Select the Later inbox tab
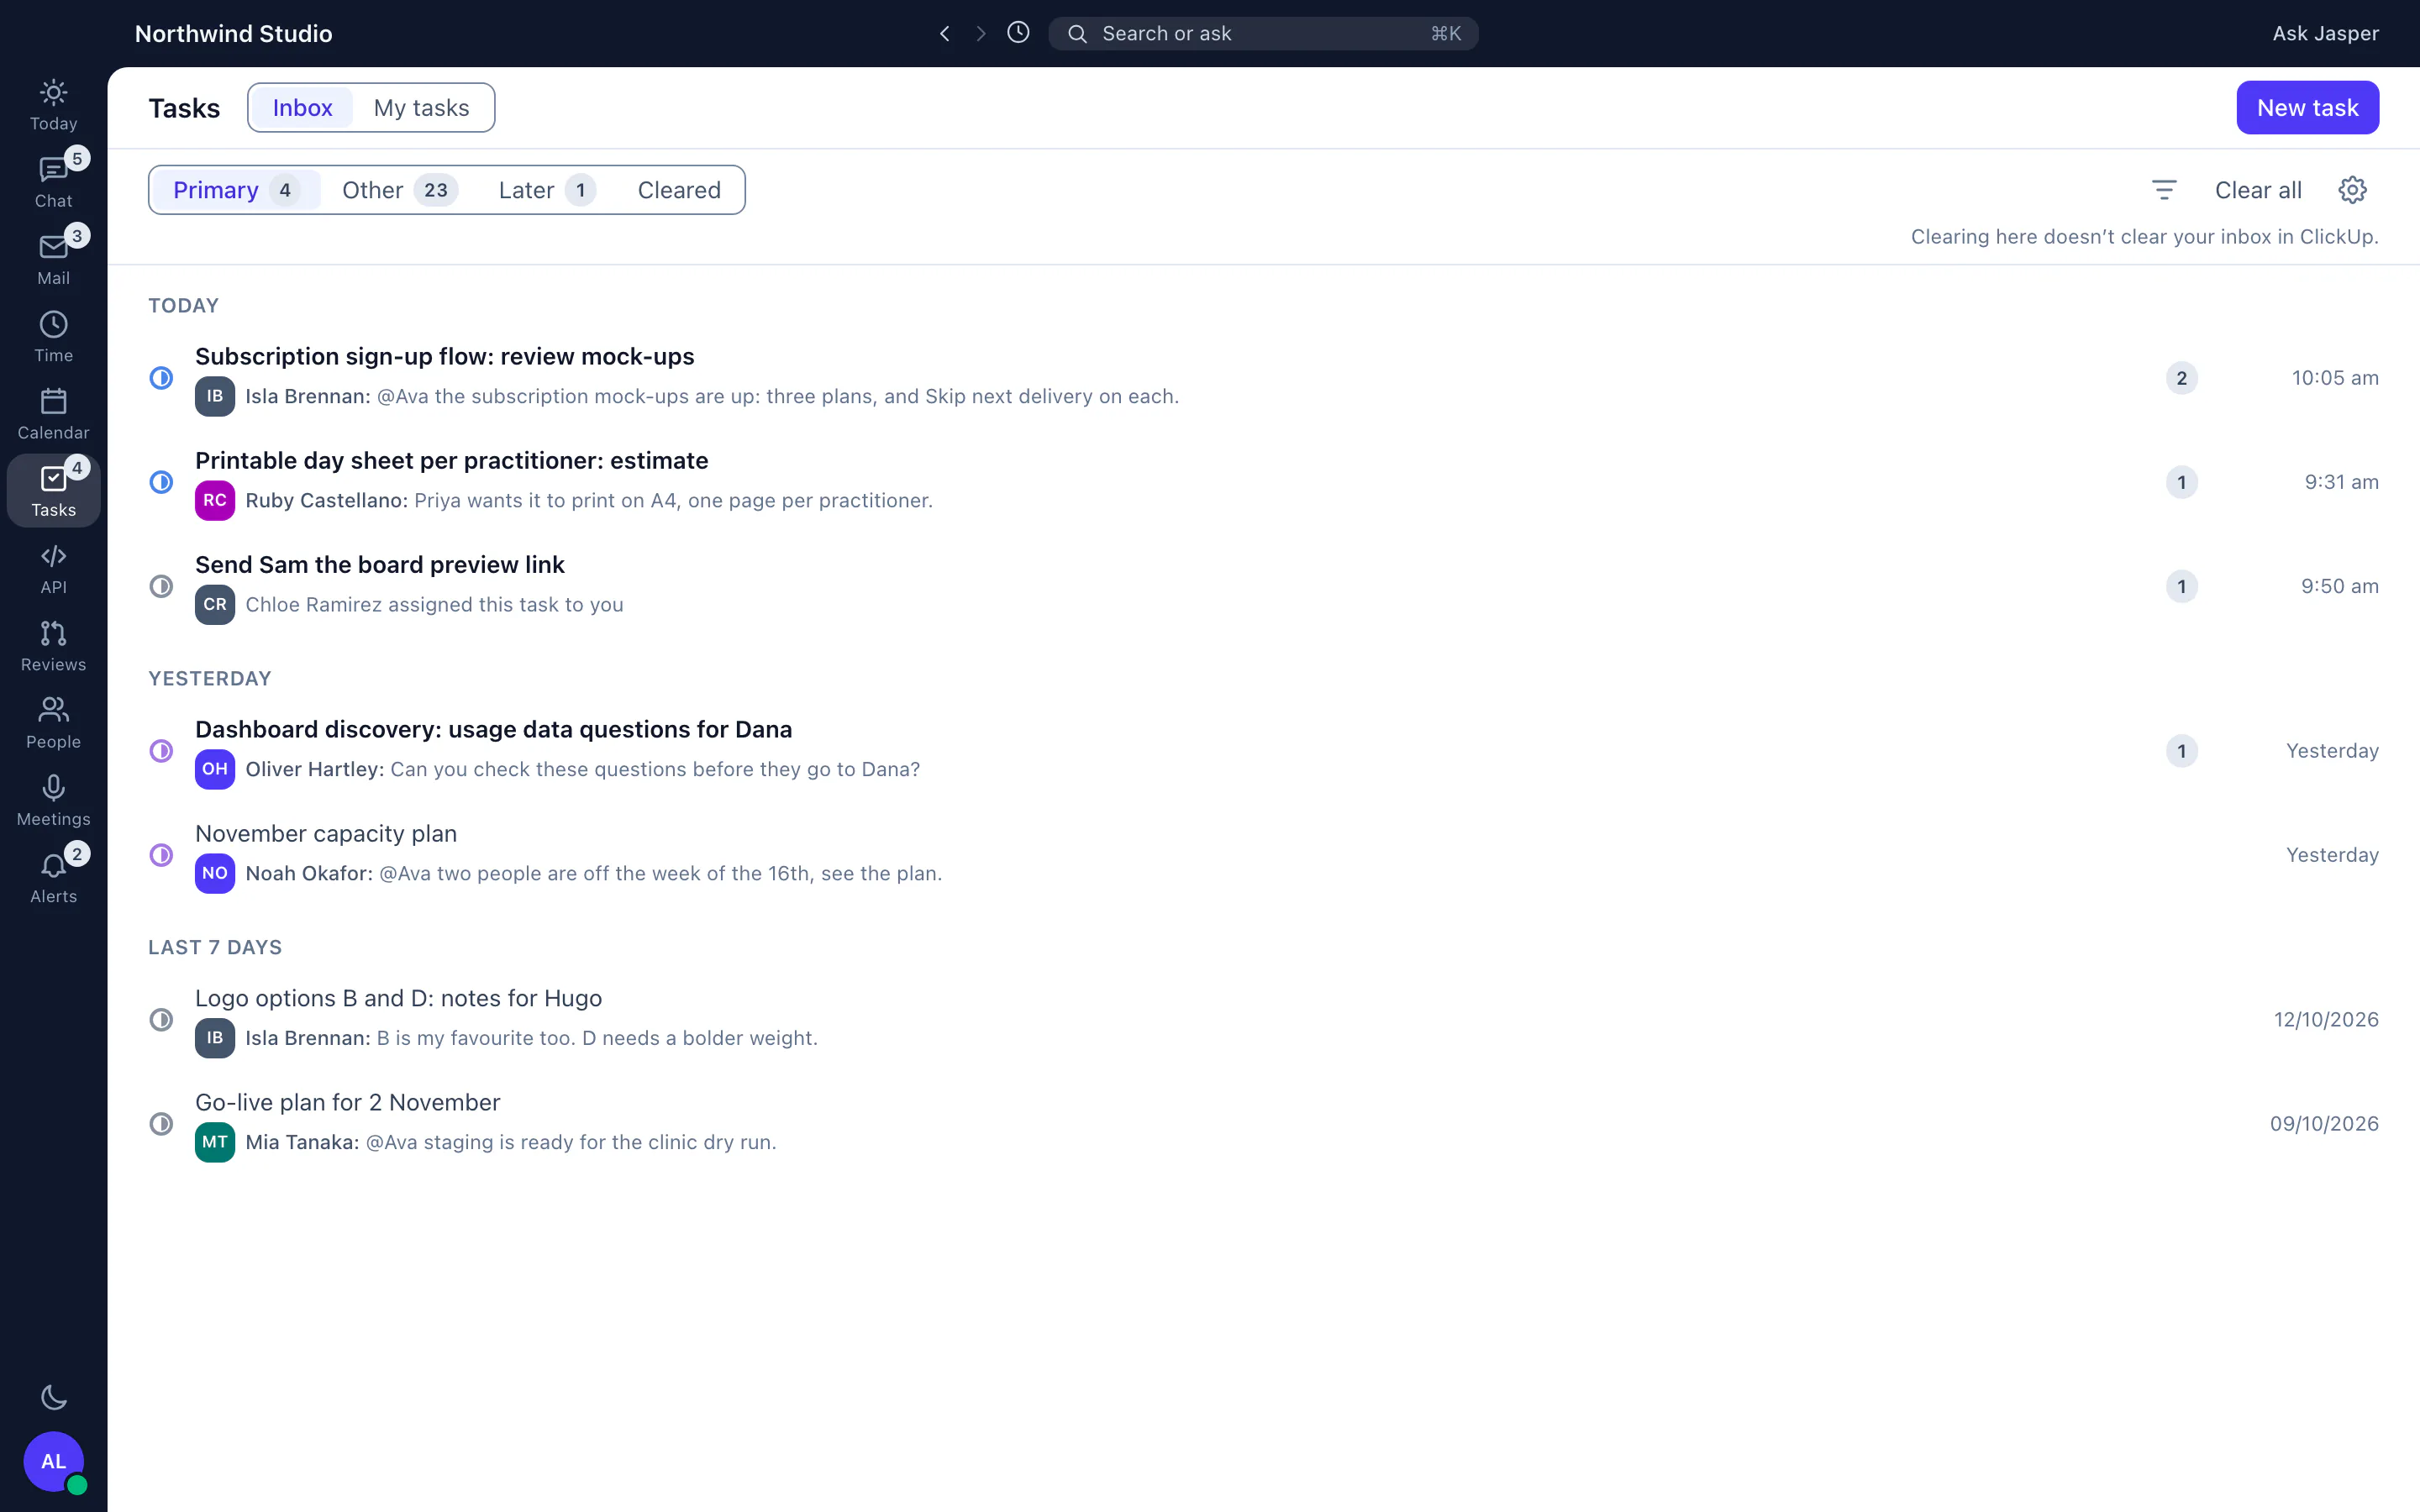 (547, 190)
